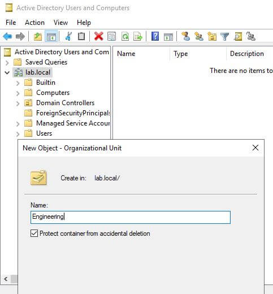Screen dimensions: 273x294
Task: Expand the Domain Controllers node
Action: (18, 103)
